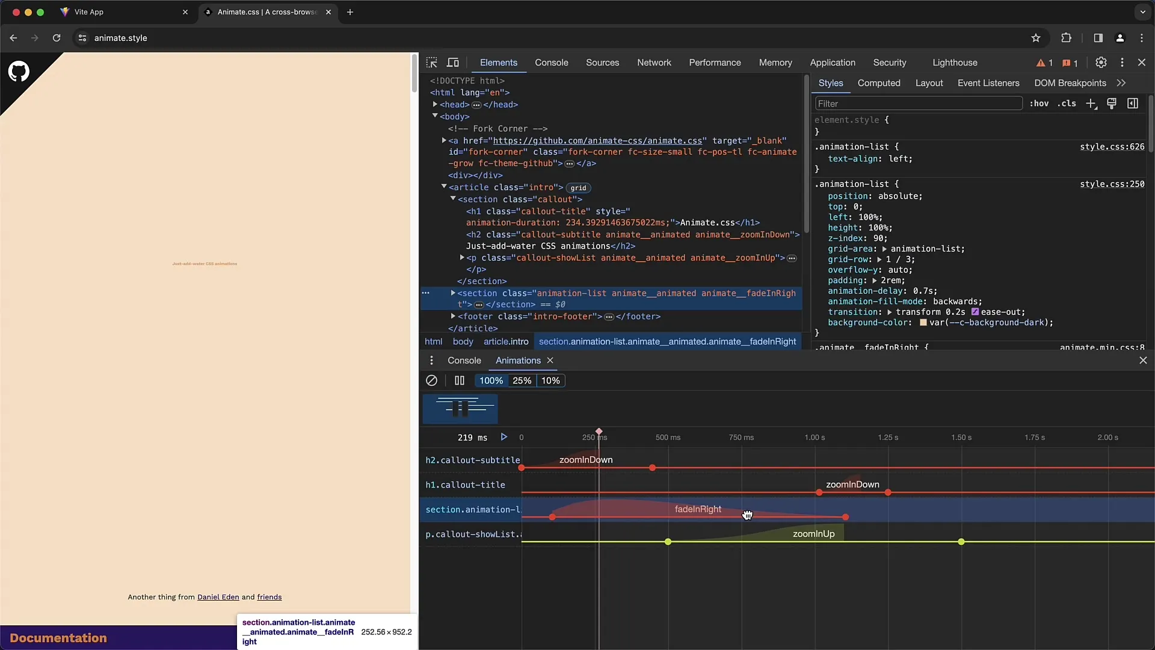Set animation speed to 10%

(x=550, y=380)
